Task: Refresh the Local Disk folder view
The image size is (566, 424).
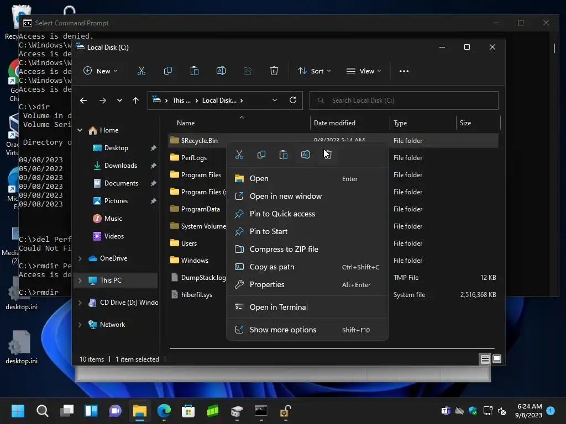Action: point(293,100)
